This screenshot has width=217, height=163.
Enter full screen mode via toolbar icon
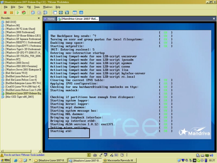[67, 12]
